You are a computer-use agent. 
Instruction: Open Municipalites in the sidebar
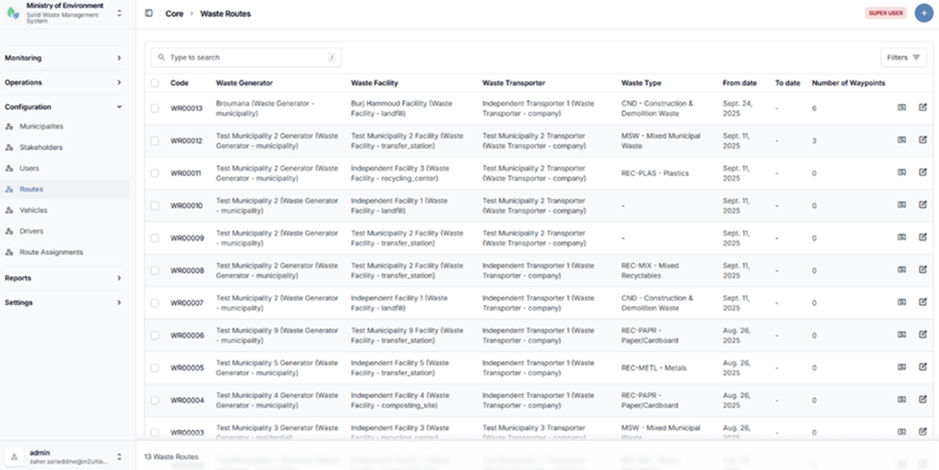pyautogui.click(x=66, y=126)
